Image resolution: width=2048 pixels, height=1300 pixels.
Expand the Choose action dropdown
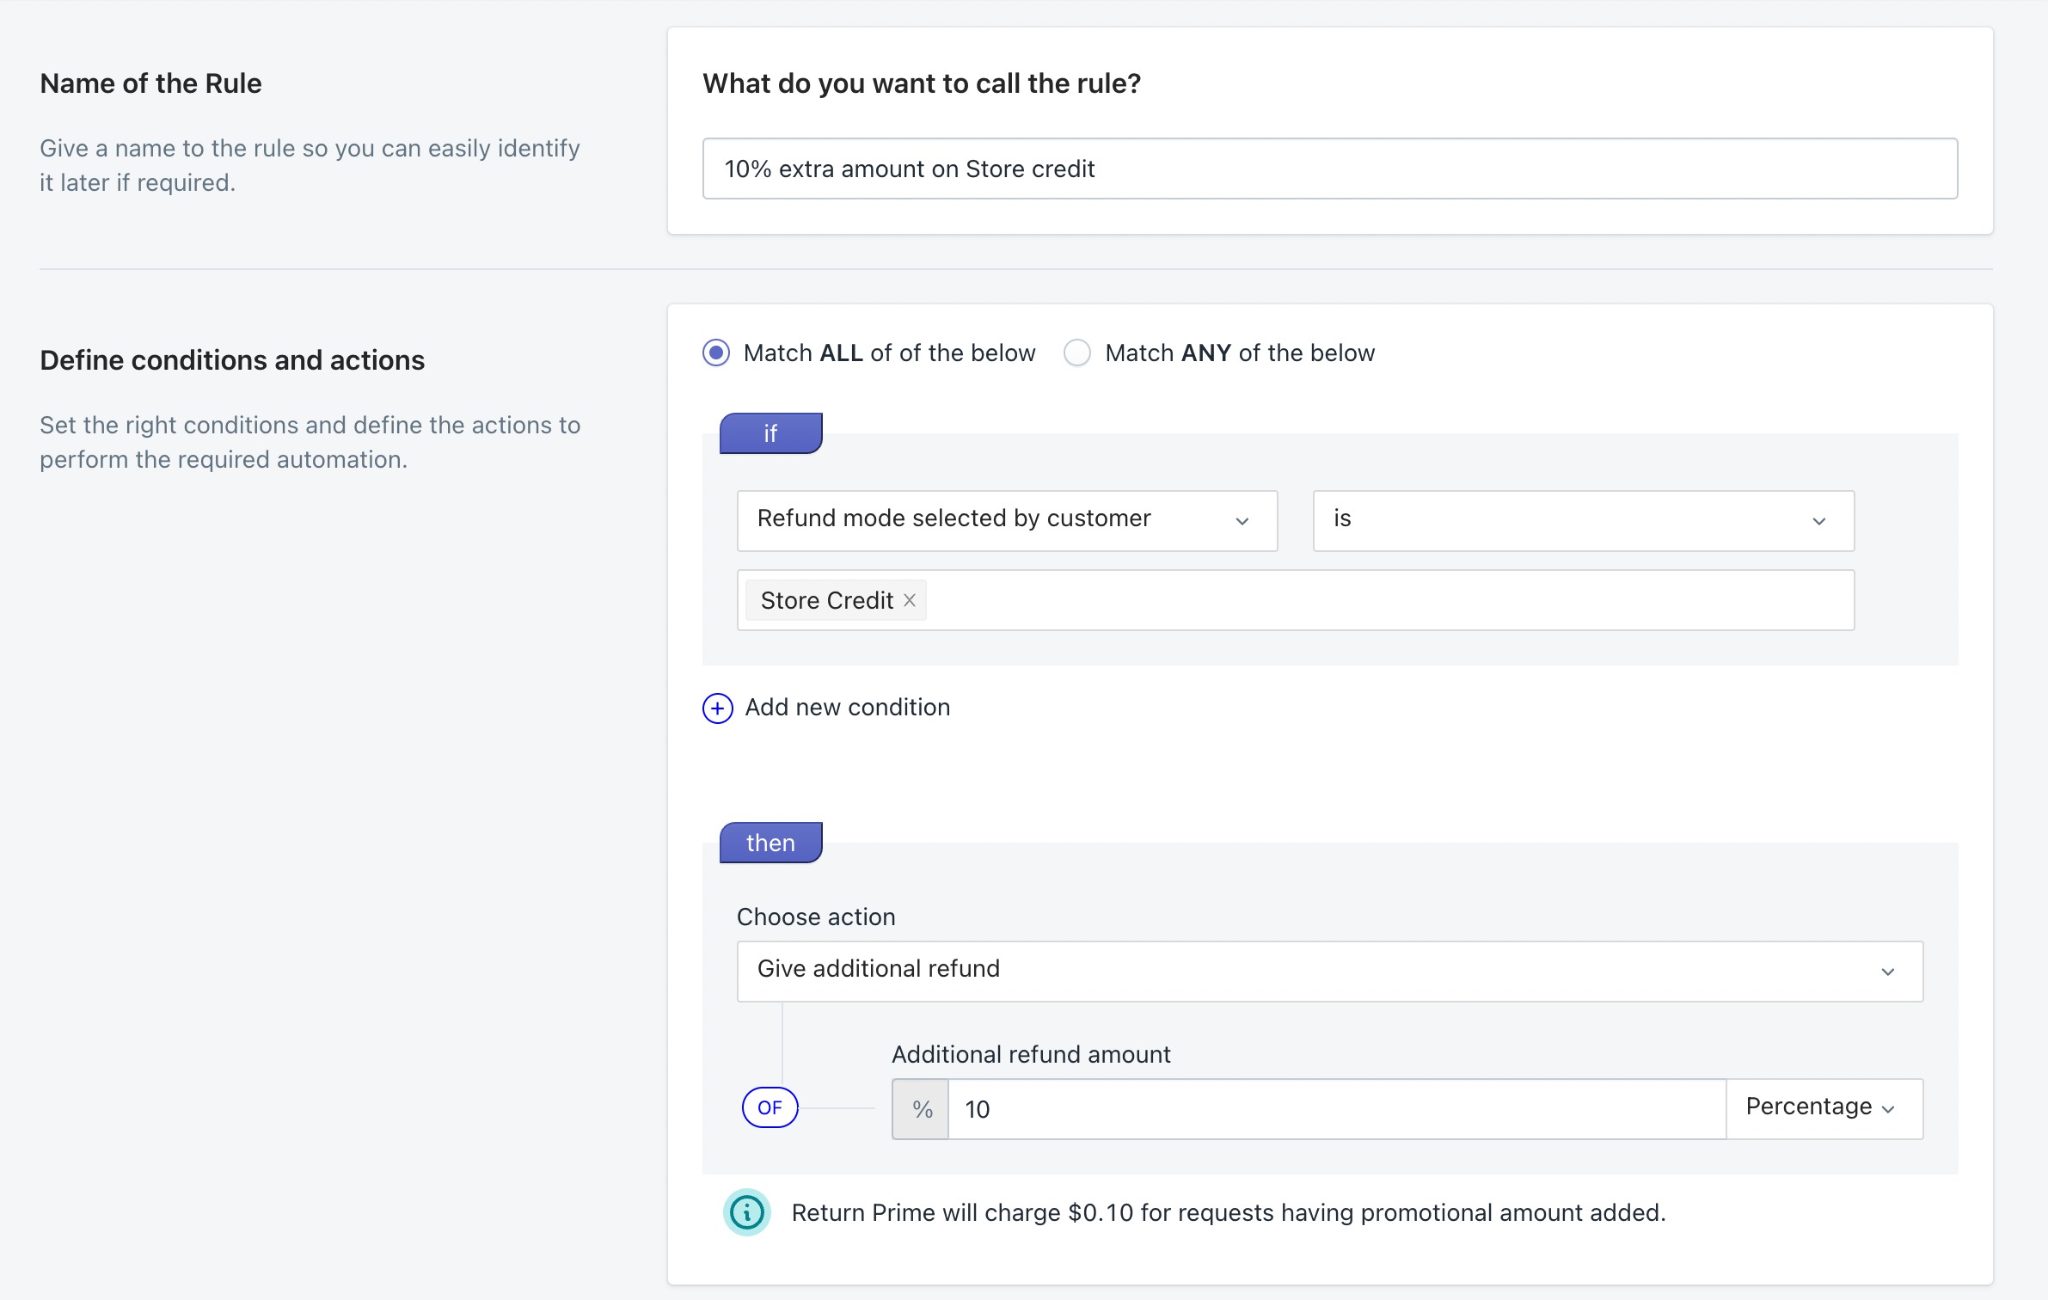tap(1328, 971)
